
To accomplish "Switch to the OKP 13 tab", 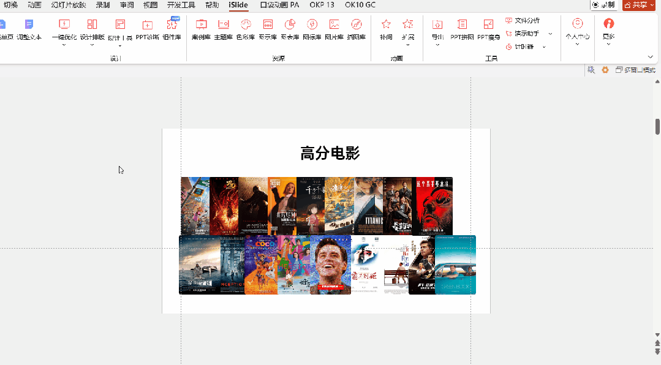I will tap(322, 5).
